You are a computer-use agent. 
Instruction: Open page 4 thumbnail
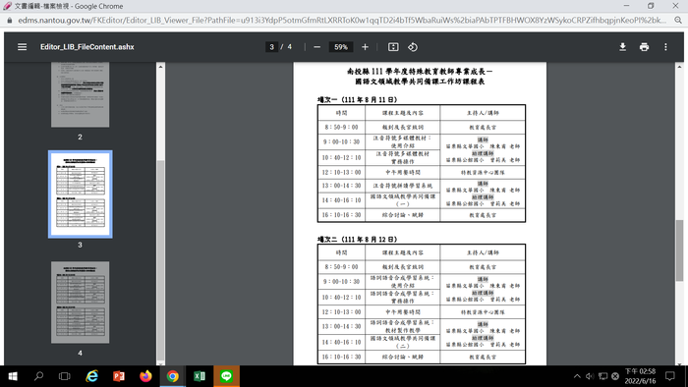coord(81,303)
